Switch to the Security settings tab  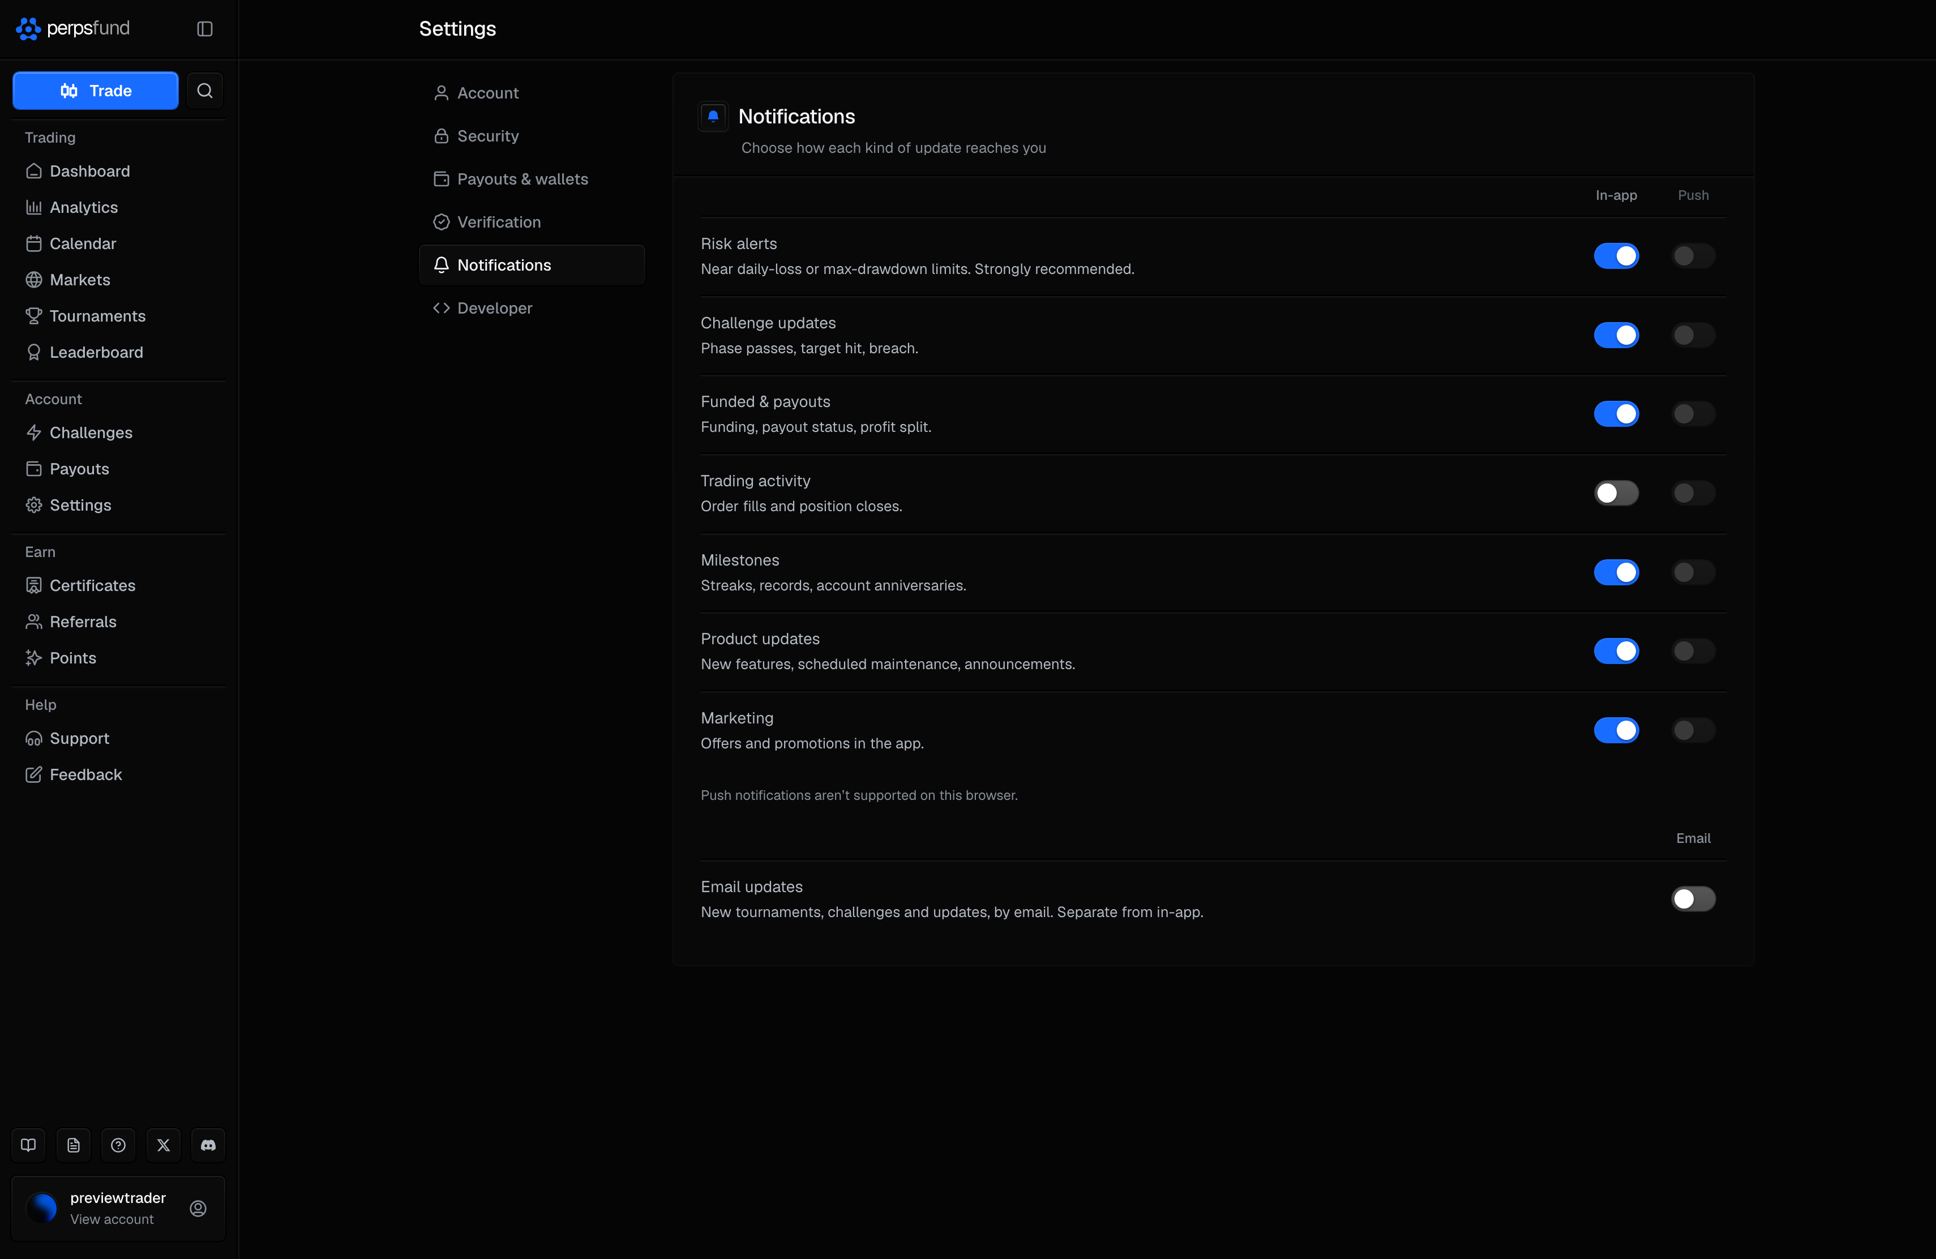point(532,136)
